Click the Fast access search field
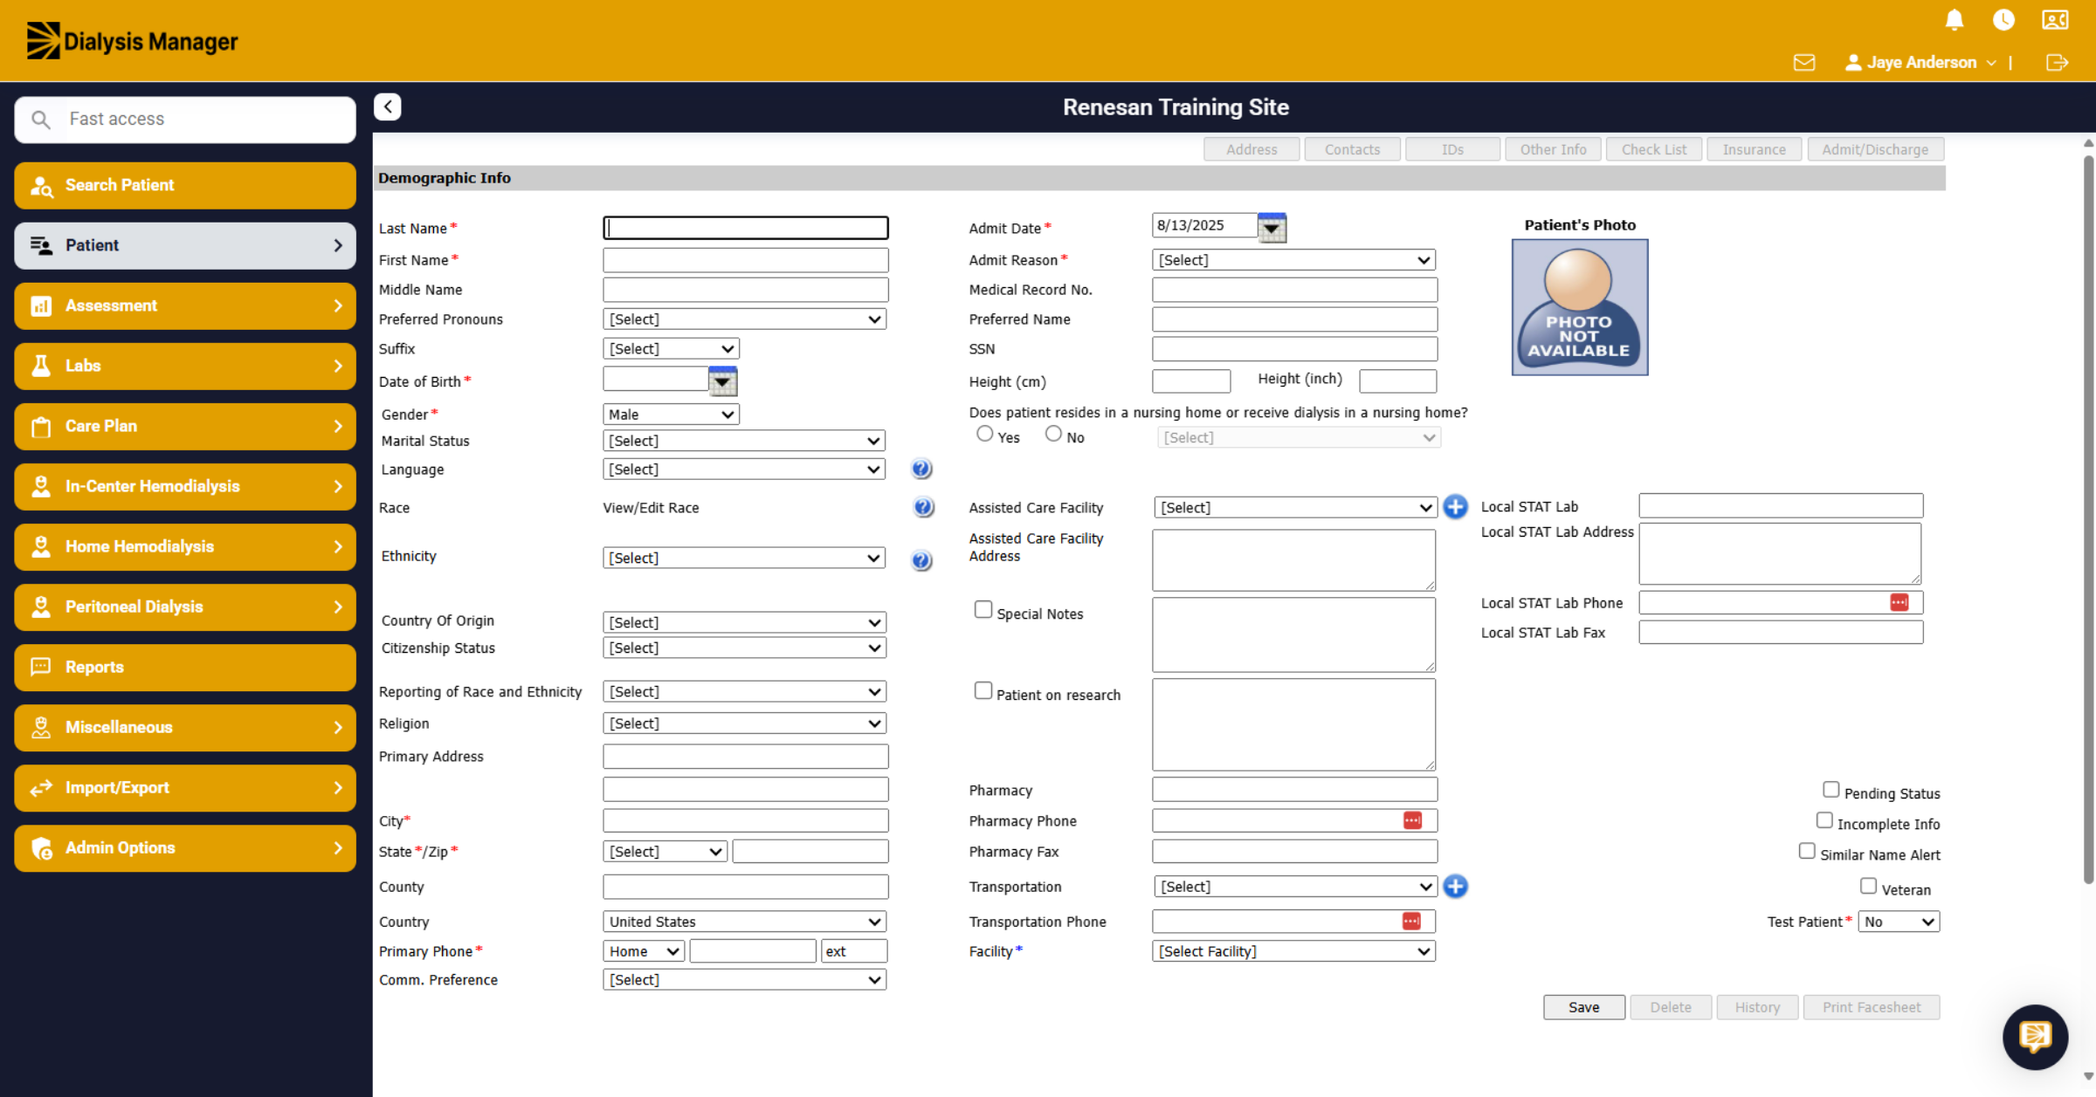 click(185, 120)
